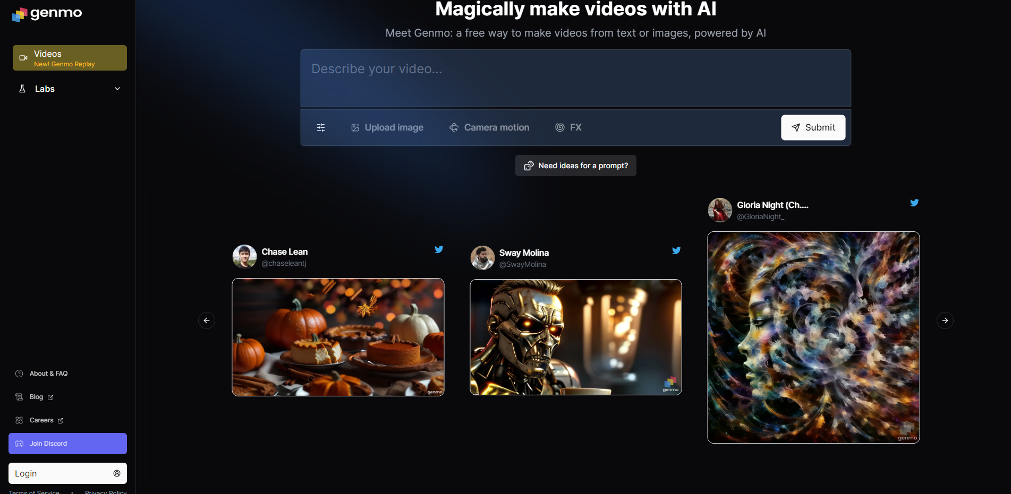This screenshot has height=494, width=1011.
Task: Expand the Labs menu chevron
Action: [117, 89]
